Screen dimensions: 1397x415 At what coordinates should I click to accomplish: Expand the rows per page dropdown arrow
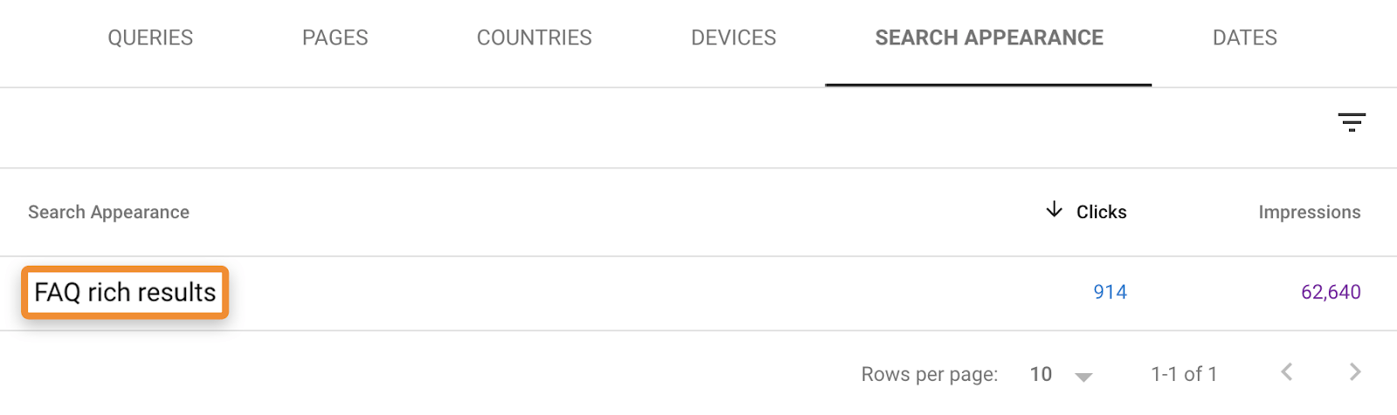[1084, 377]
